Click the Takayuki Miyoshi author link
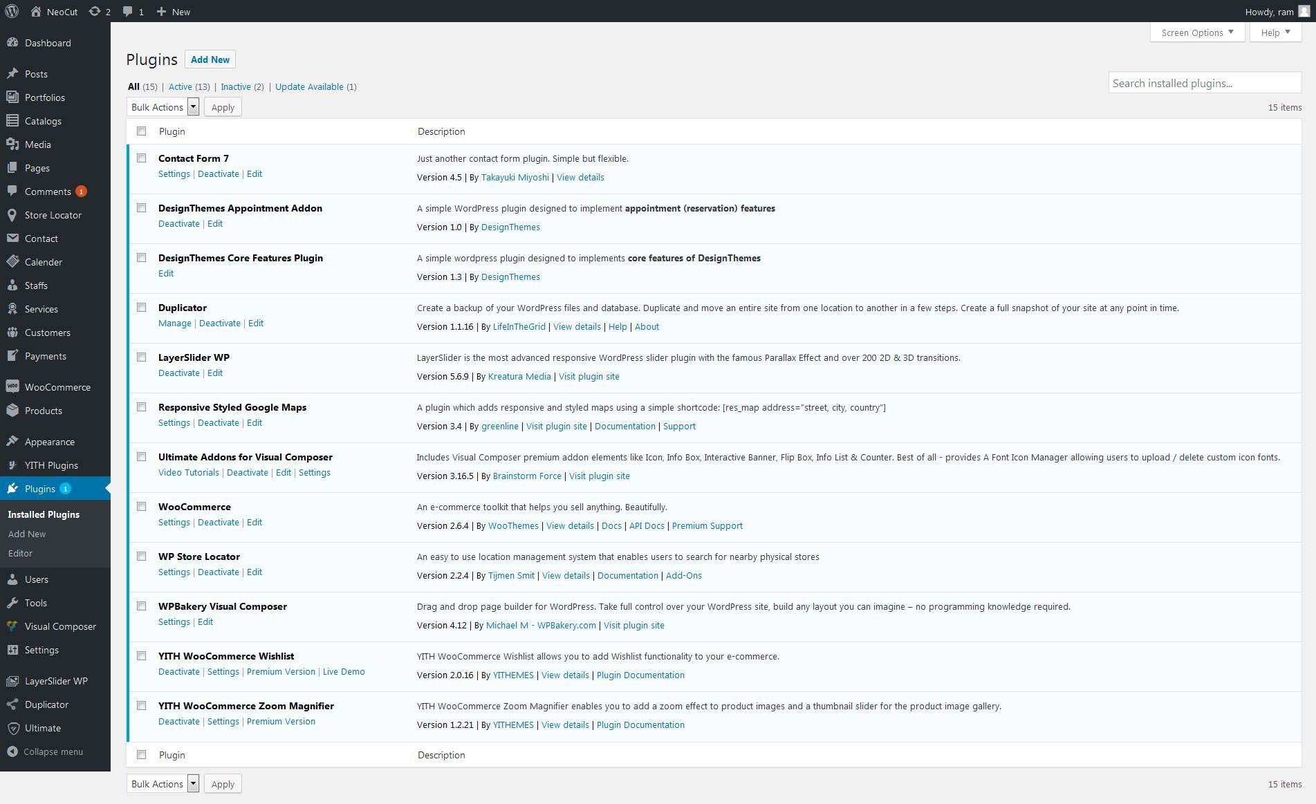1316x804 pixels. pos(515,178)
